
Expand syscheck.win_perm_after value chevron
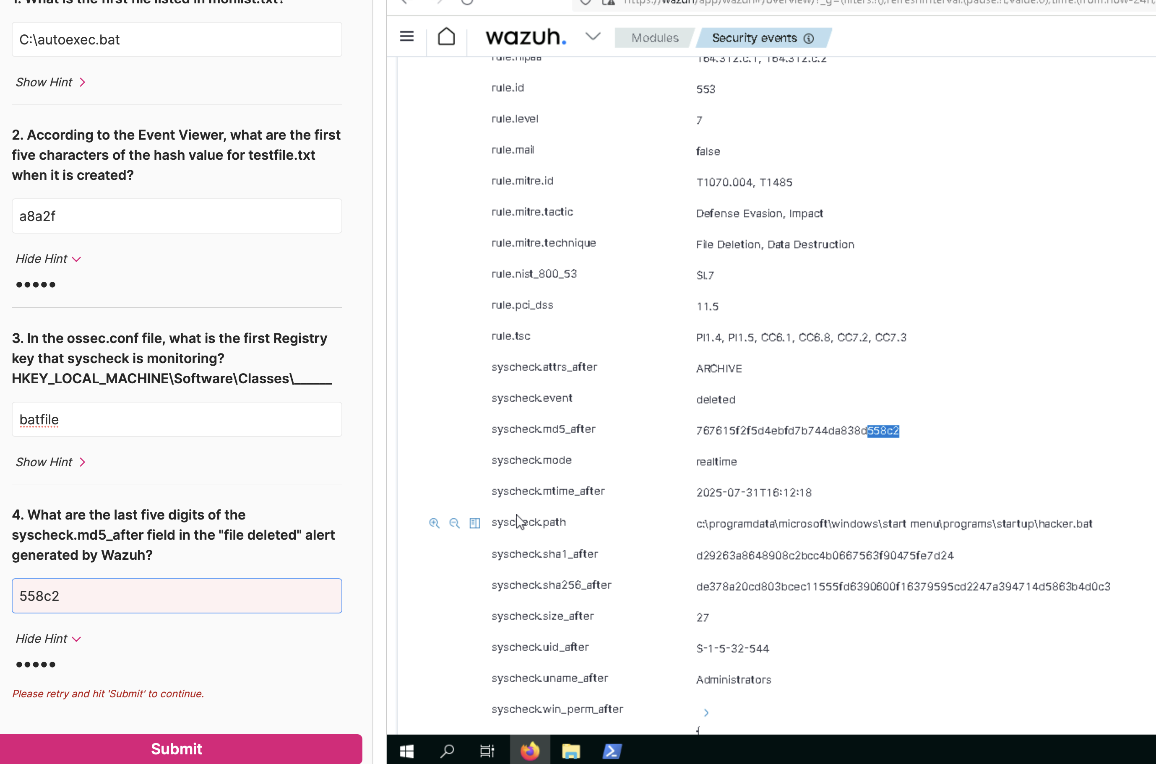706,713
